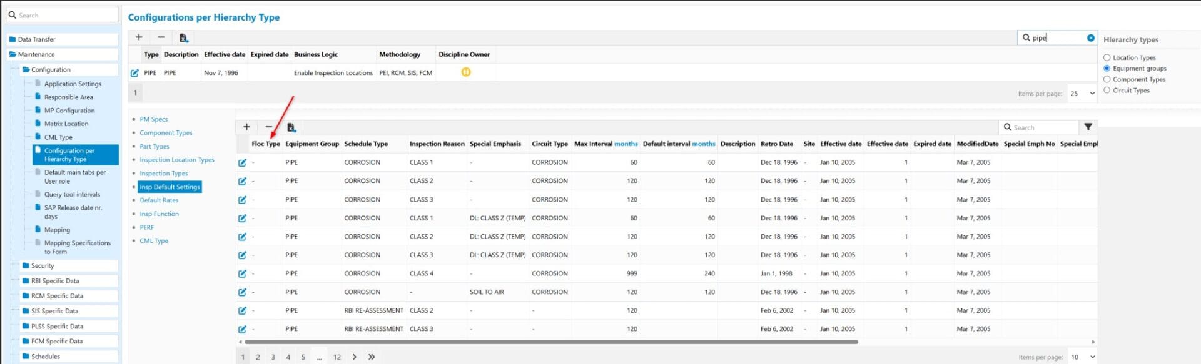Open bottom grid items per page dropdown
1201x364 pixels.
point(1083,357)
